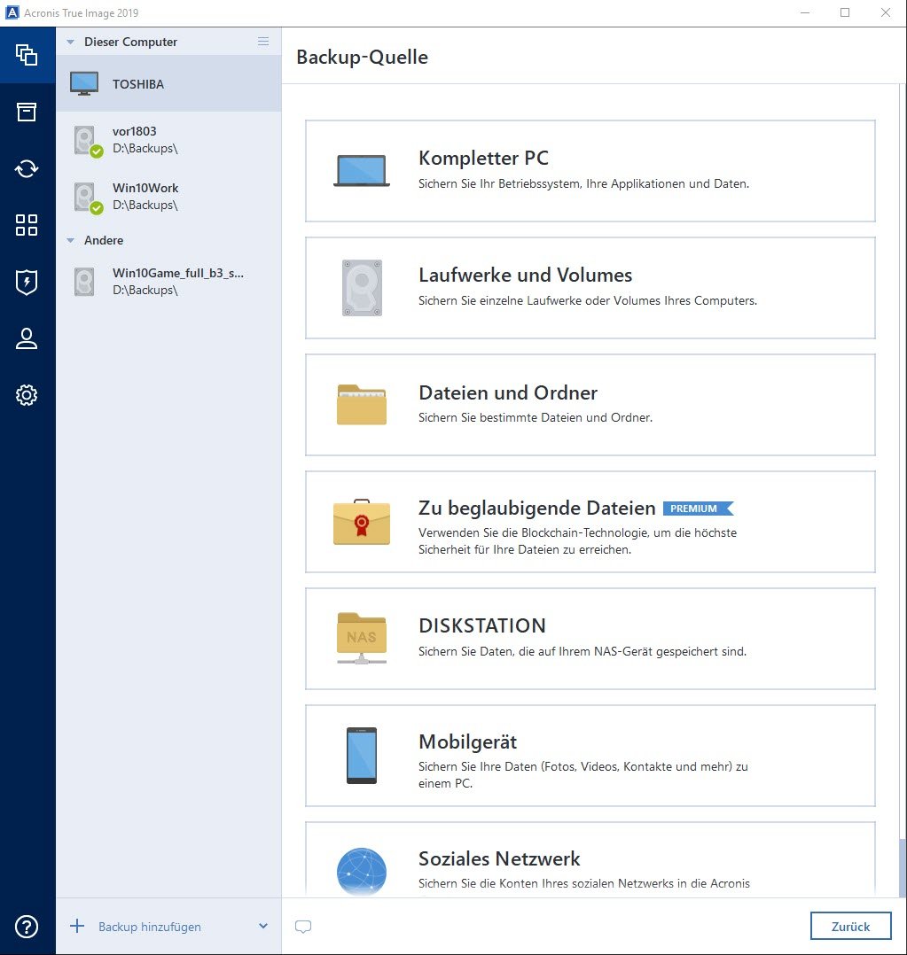Click the TOSHIBA computer monitor icon
Screen dimensions: 907x955
pos(84,84)
